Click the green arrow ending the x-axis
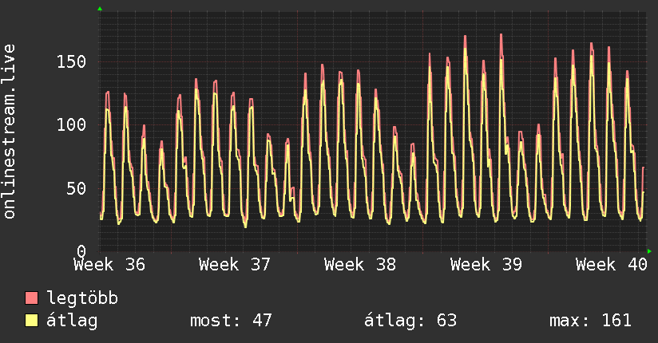Viewport: 658px width, 343px height. tap(649, 251)
